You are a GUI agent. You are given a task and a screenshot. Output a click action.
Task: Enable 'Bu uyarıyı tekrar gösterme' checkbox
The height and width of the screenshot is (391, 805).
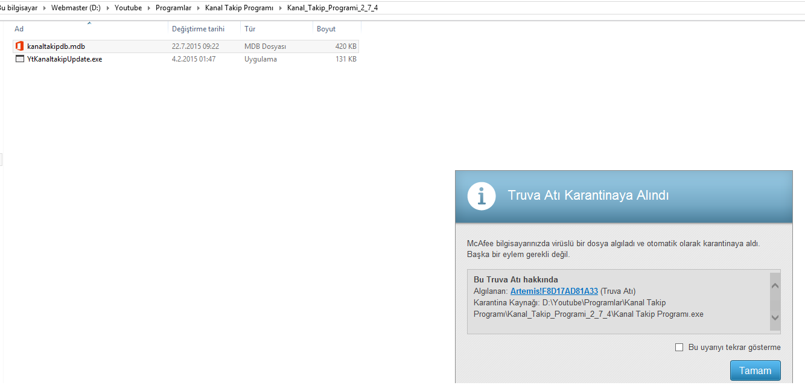click(679, 348)
